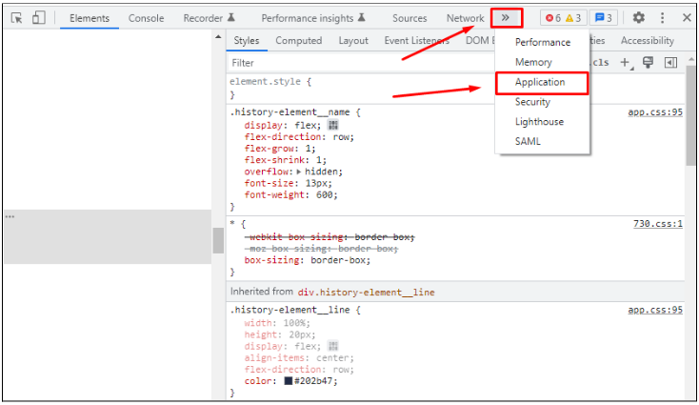Open DevTools settings gear
The height and width of the screenshot is (405, 699).
click(x=639, y=18)
